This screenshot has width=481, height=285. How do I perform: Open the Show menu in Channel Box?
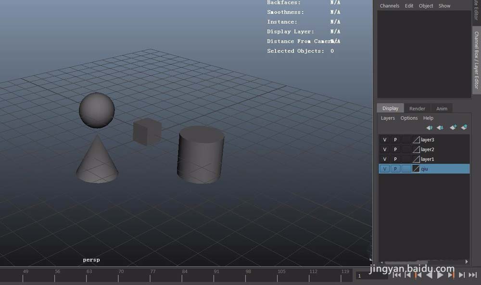point(444,6)
